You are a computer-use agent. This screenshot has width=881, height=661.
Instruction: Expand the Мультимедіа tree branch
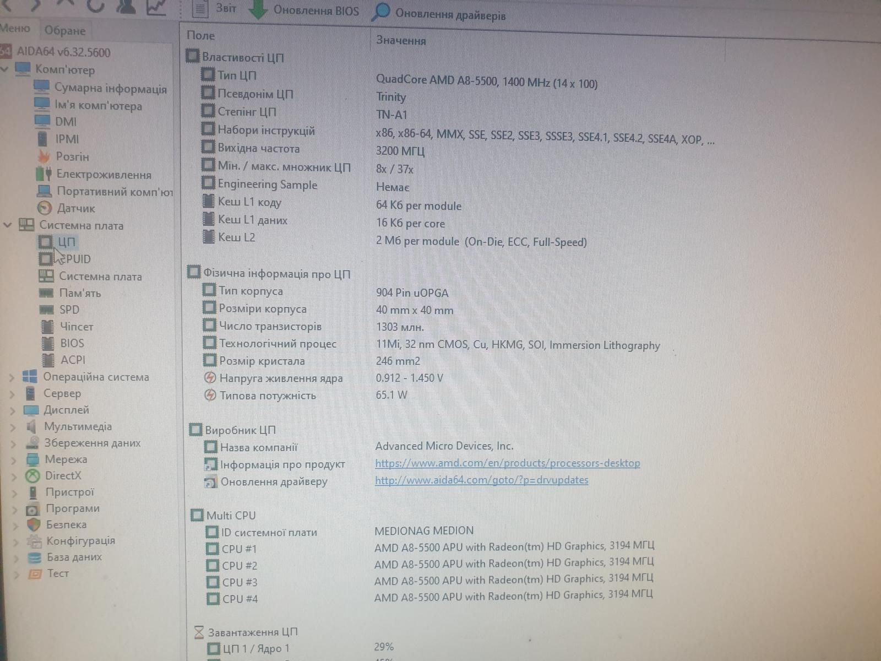(x=13, y=427)
